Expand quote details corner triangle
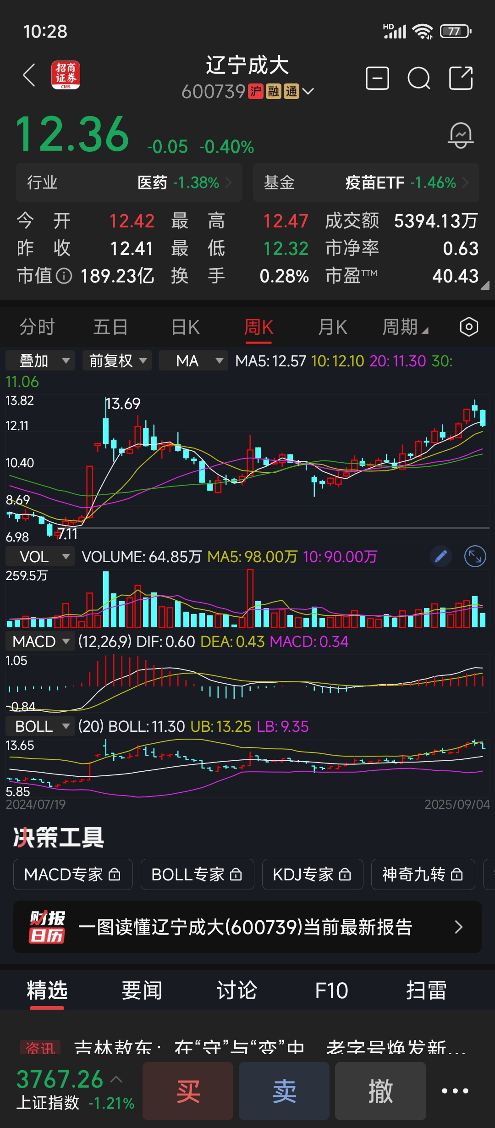The height and width of the screenshot is (1128, 495). point(484,285)
